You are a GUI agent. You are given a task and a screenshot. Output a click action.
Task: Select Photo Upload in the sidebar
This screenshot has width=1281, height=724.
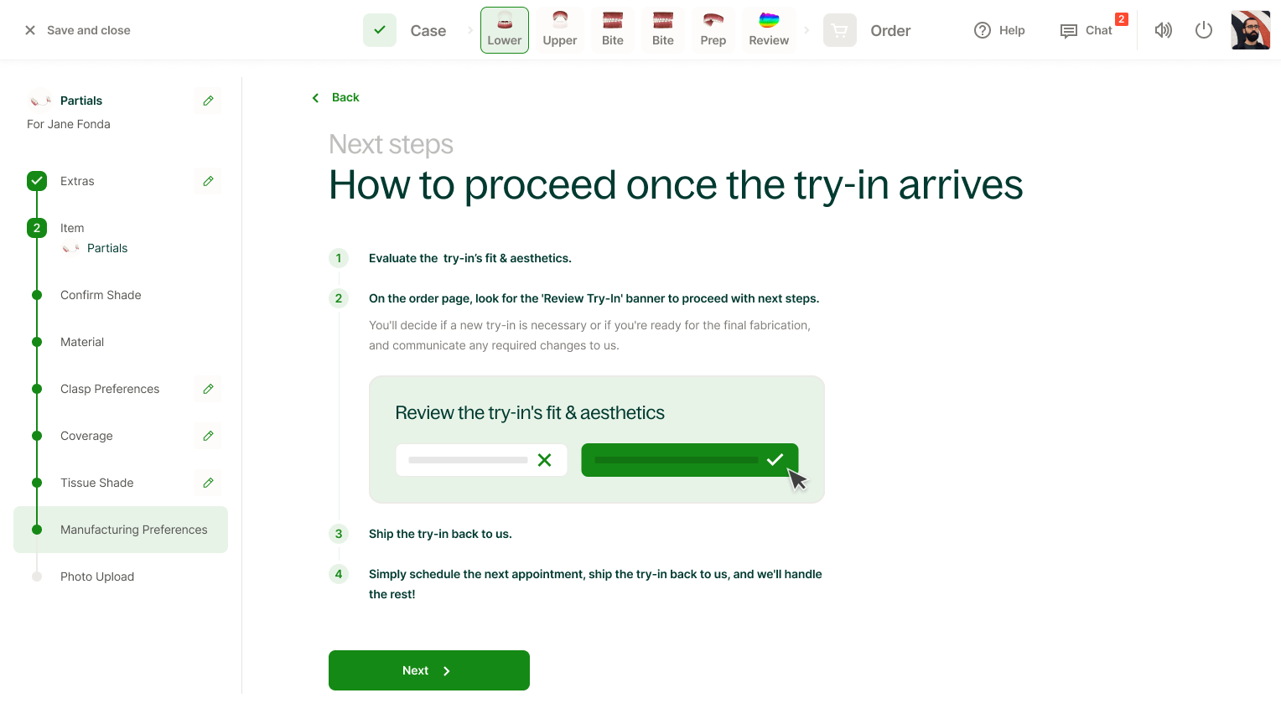click(97, 577)
